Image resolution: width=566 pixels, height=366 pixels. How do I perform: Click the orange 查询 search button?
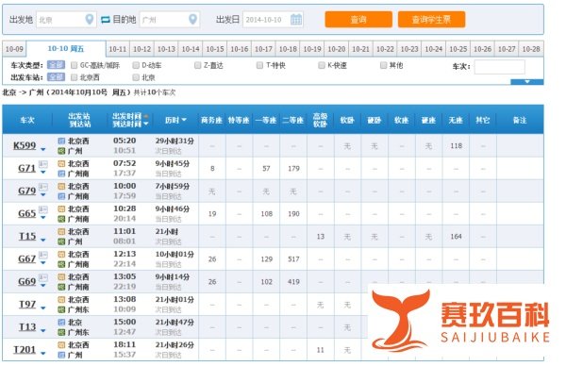tap(358, 20)
